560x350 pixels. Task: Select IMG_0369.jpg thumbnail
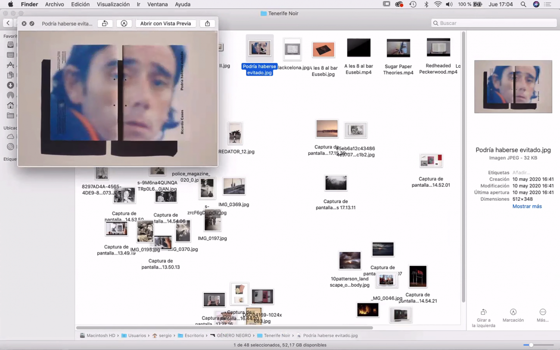234,186
